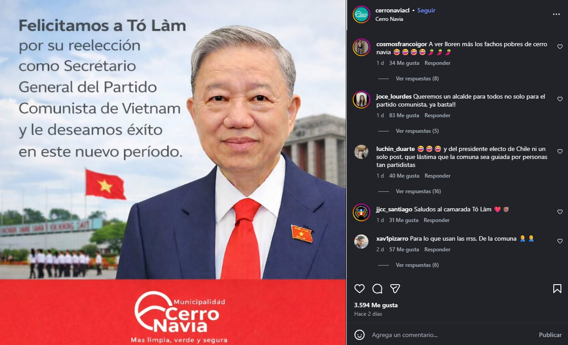The image size is (568, 345).
Task: Expand Ver respuestas (16) replies
Action: click(418, 191)
